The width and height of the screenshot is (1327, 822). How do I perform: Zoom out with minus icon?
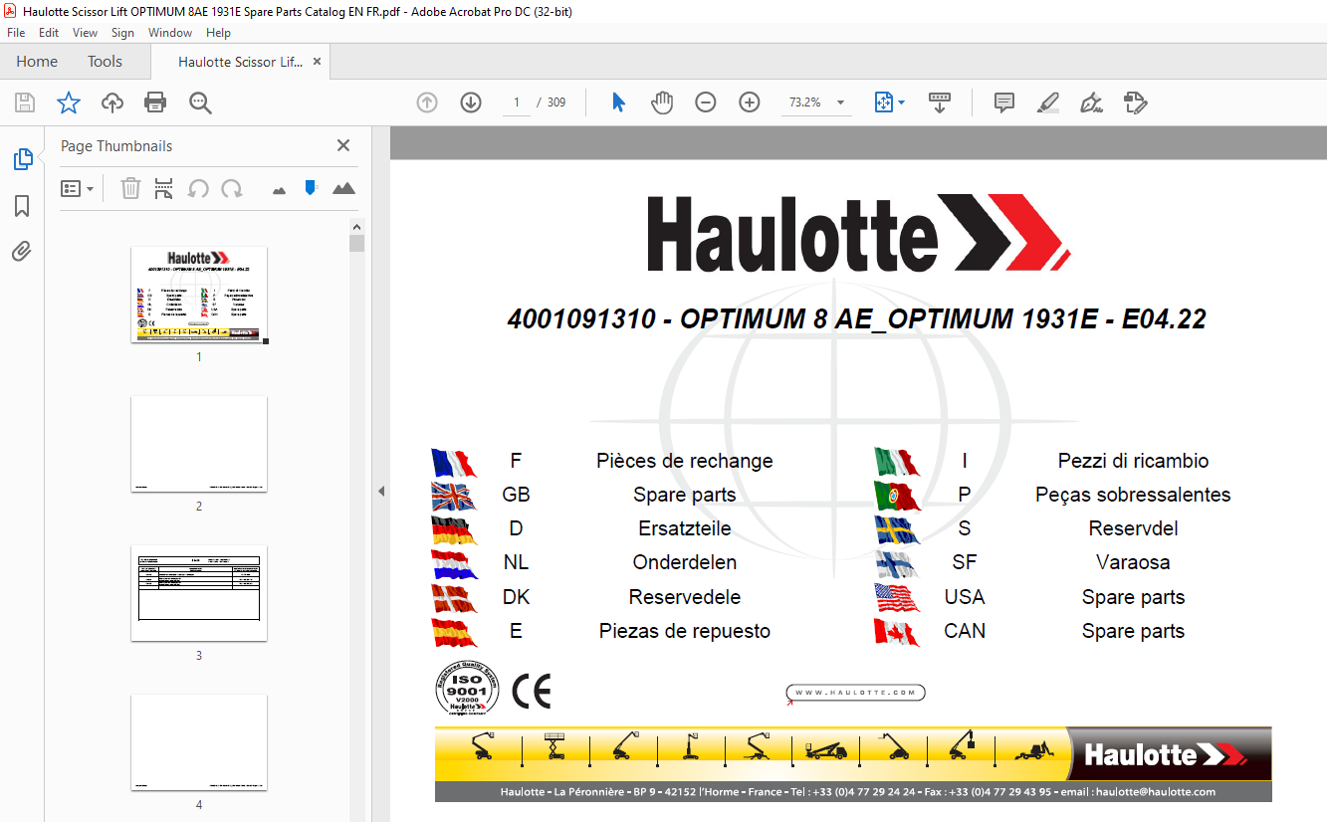(706, 103)
